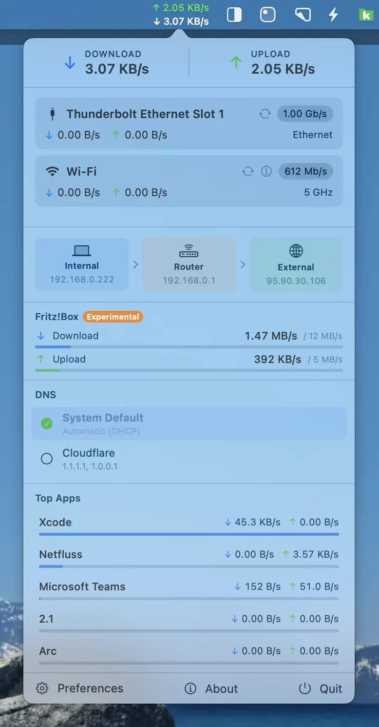Click the globe icon in External card
The width and height of the screenshot is (379, 727).
click(x=296, y=251)
